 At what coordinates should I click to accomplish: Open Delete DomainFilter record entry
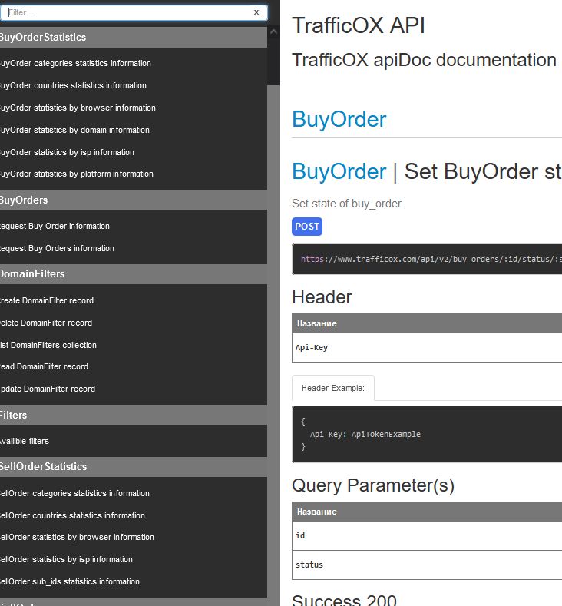coord(46,323)
